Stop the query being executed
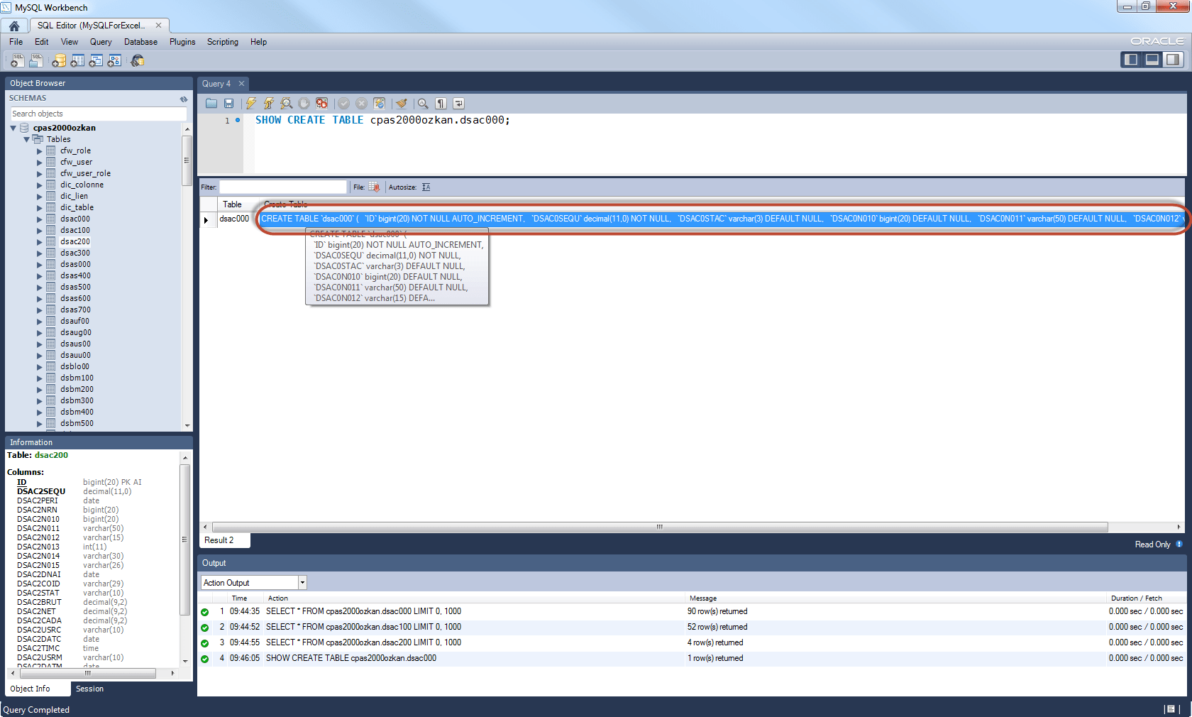The image size is (1192, 717). pos(304,104)
